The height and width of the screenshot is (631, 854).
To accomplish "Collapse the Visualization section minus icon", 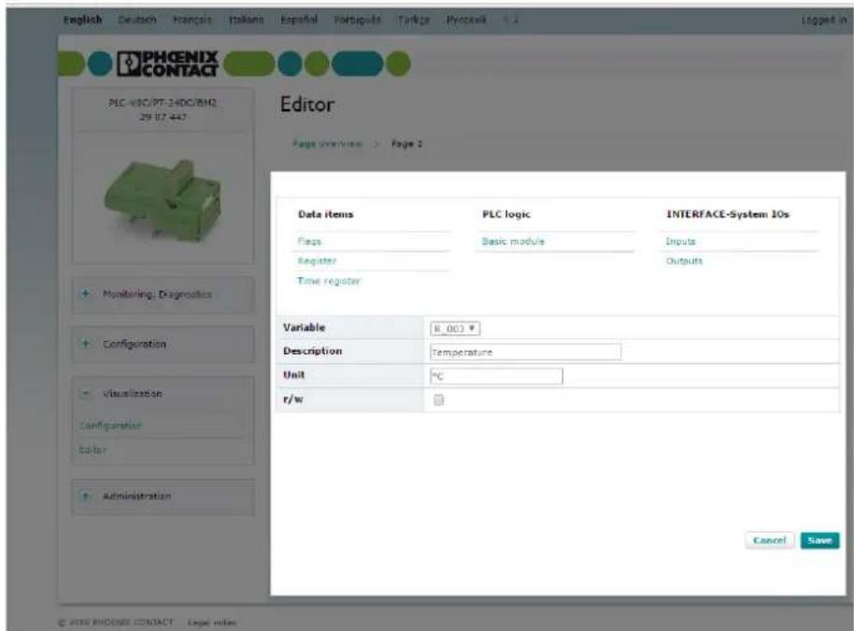I will 85,393.
